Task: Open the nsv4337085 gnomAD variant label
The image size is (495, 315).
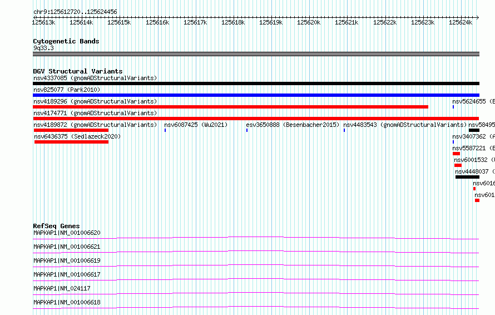Action: click(x=95, y=78)
